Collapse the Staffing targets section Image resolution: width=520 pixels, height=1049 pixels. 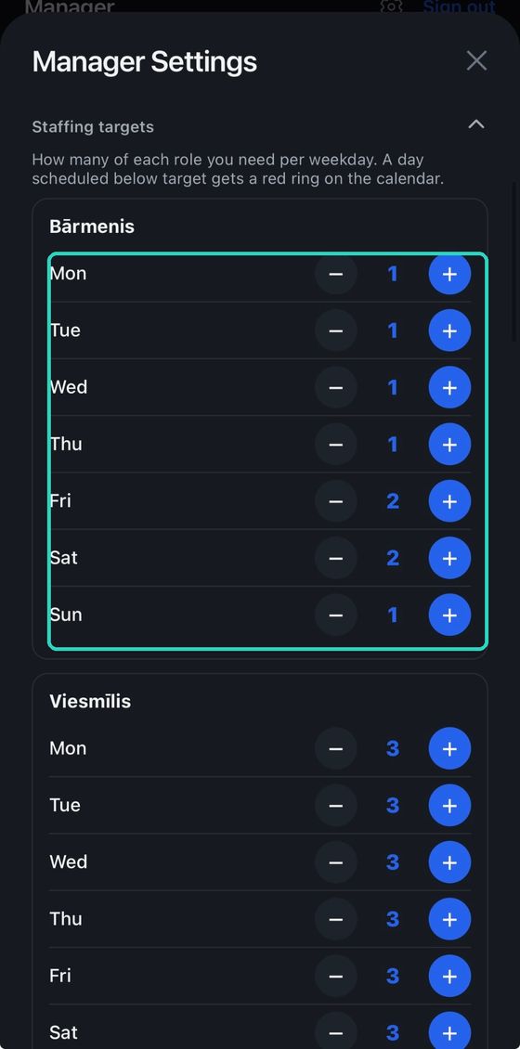point(475,124)
